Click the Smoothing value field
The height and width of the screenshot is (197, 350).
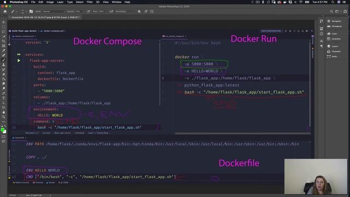(129, 11)
